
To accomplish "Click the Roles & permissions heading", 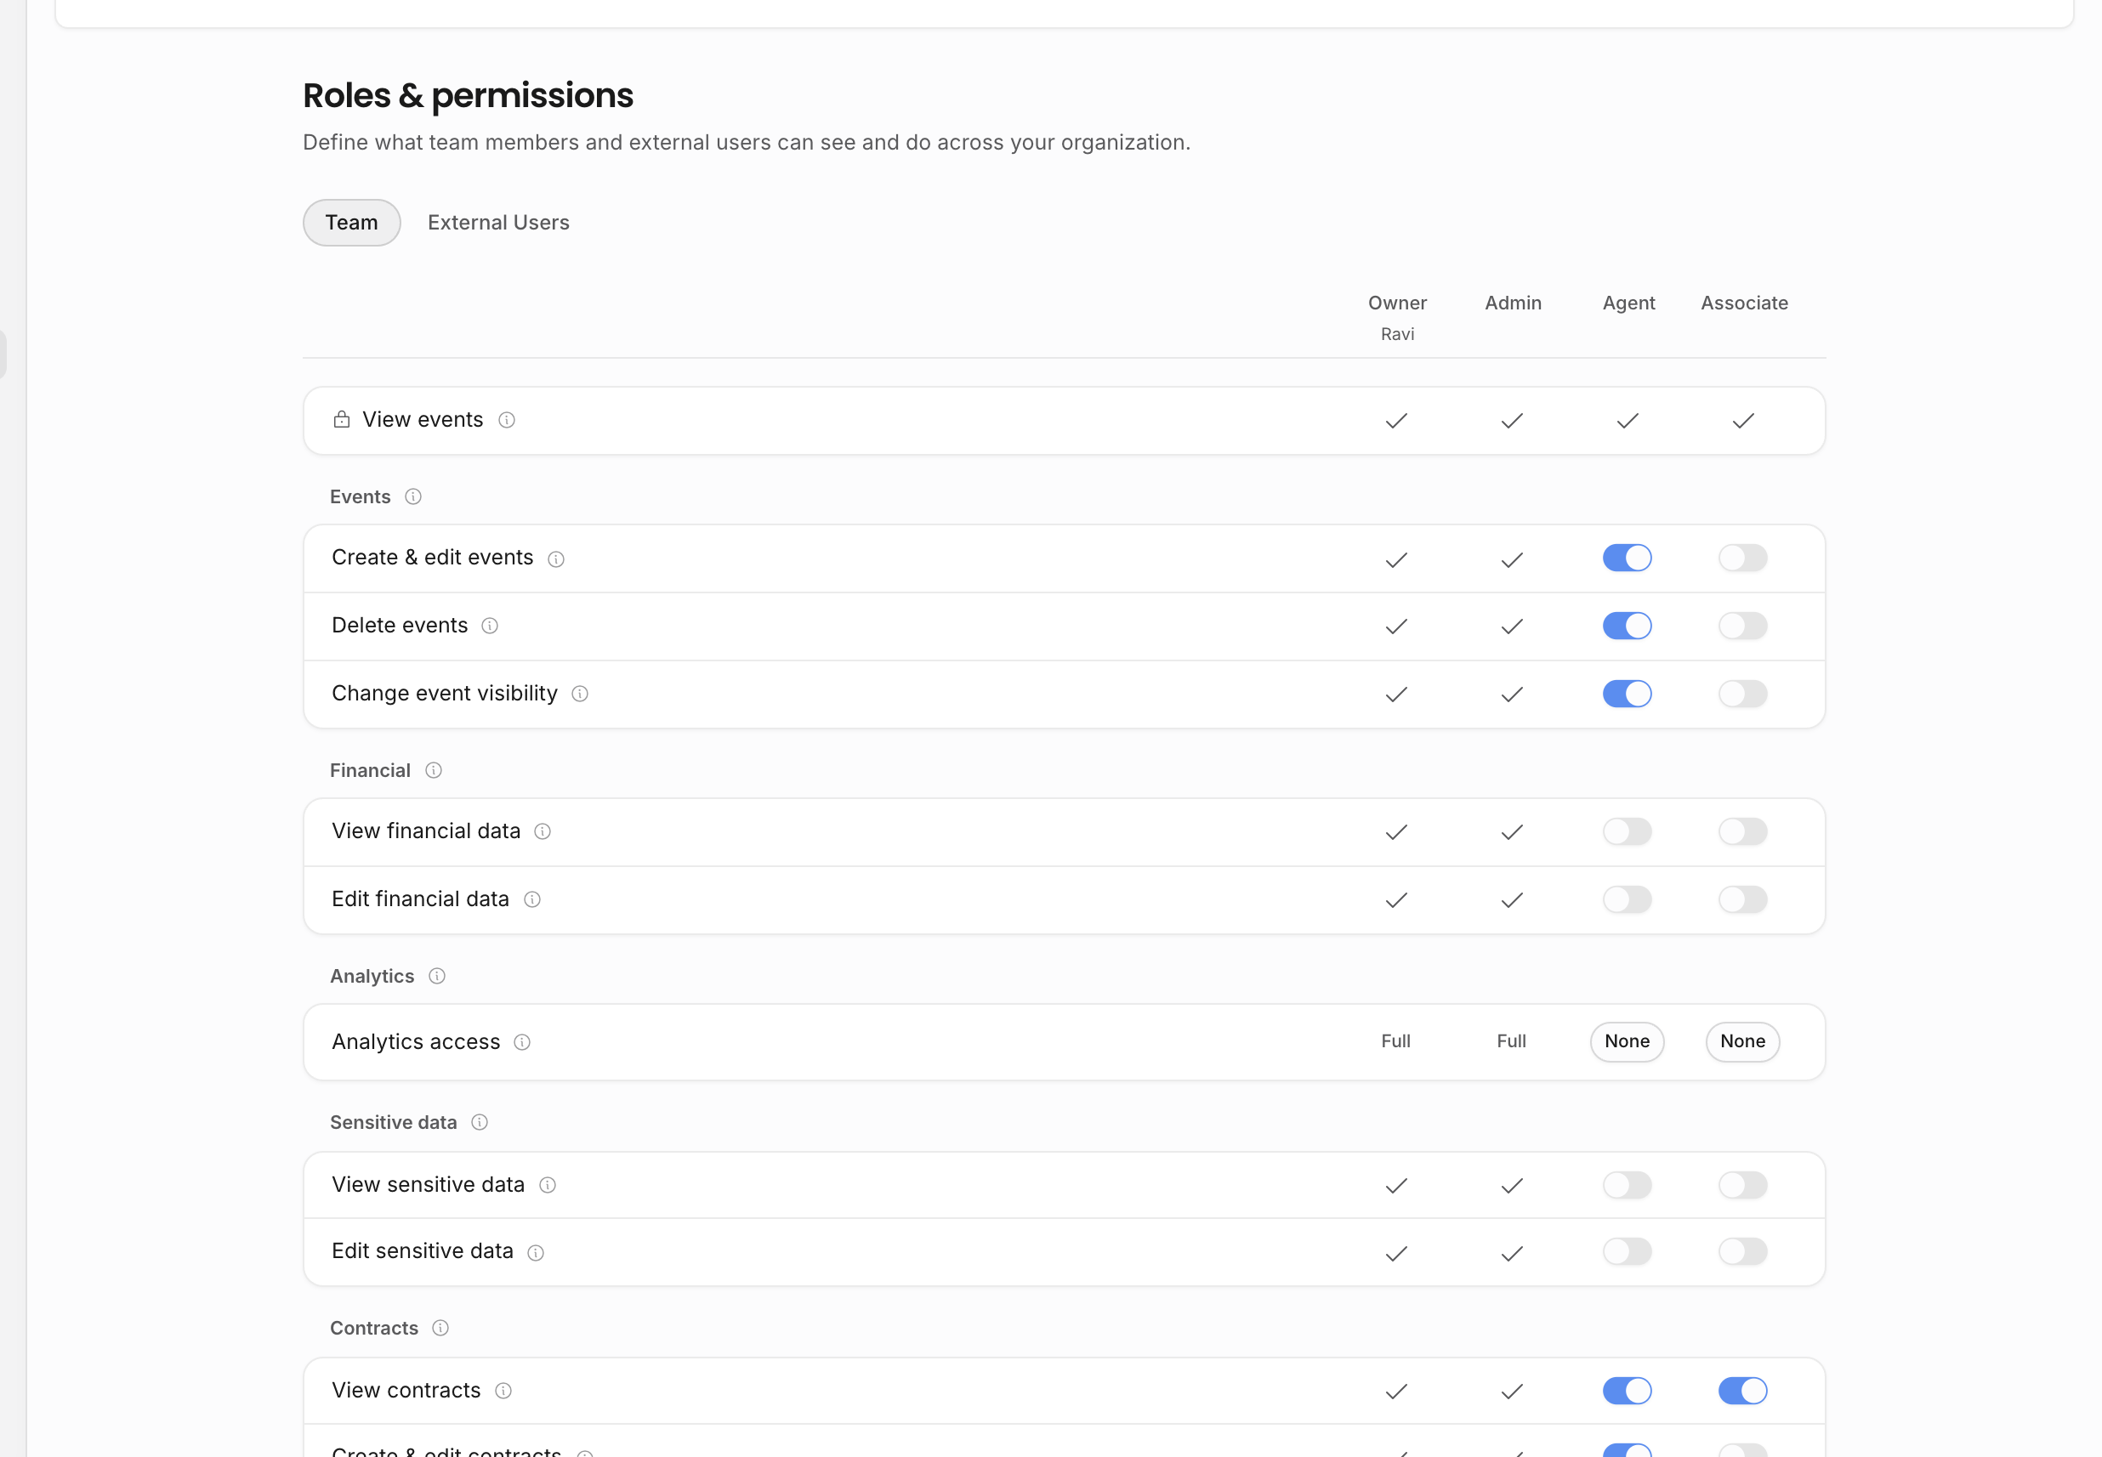I will (x=469, y=96).
